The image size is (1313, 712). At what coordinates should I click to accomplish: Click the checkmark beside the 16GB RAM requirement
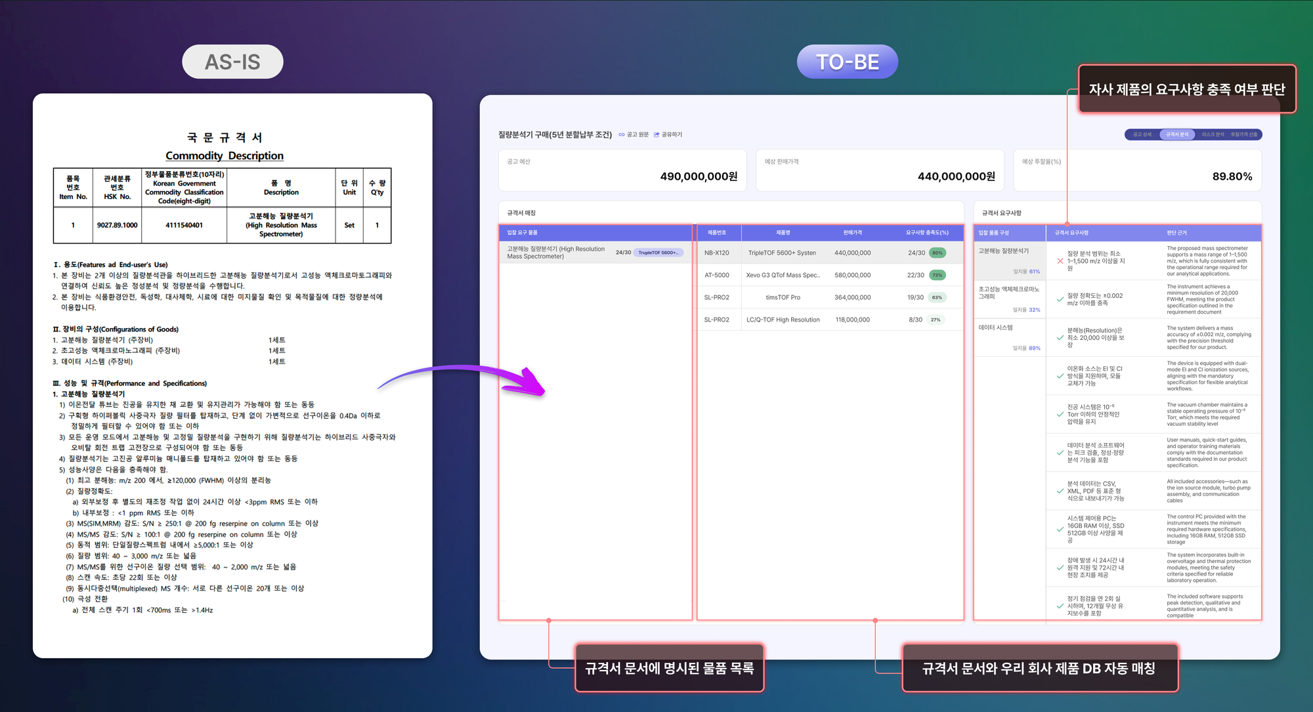click(1060, 529)
